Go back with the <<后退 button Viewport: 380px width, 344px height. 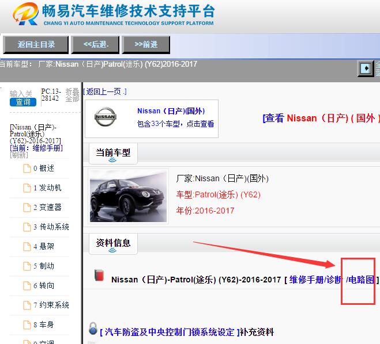(x=95, y=44)
